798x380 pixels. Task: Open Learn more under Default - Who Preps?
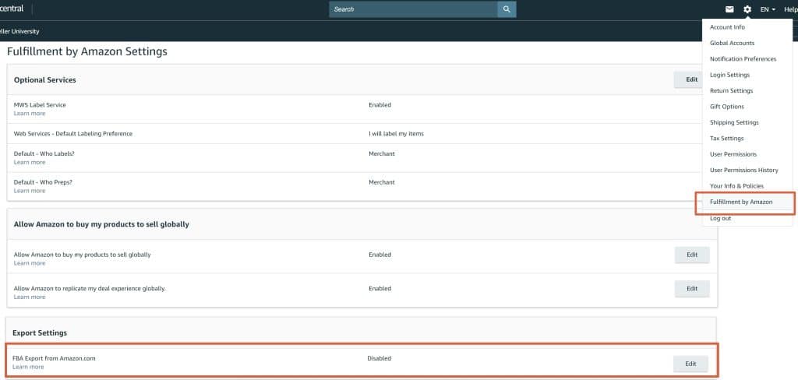click(x=30, y=191)
